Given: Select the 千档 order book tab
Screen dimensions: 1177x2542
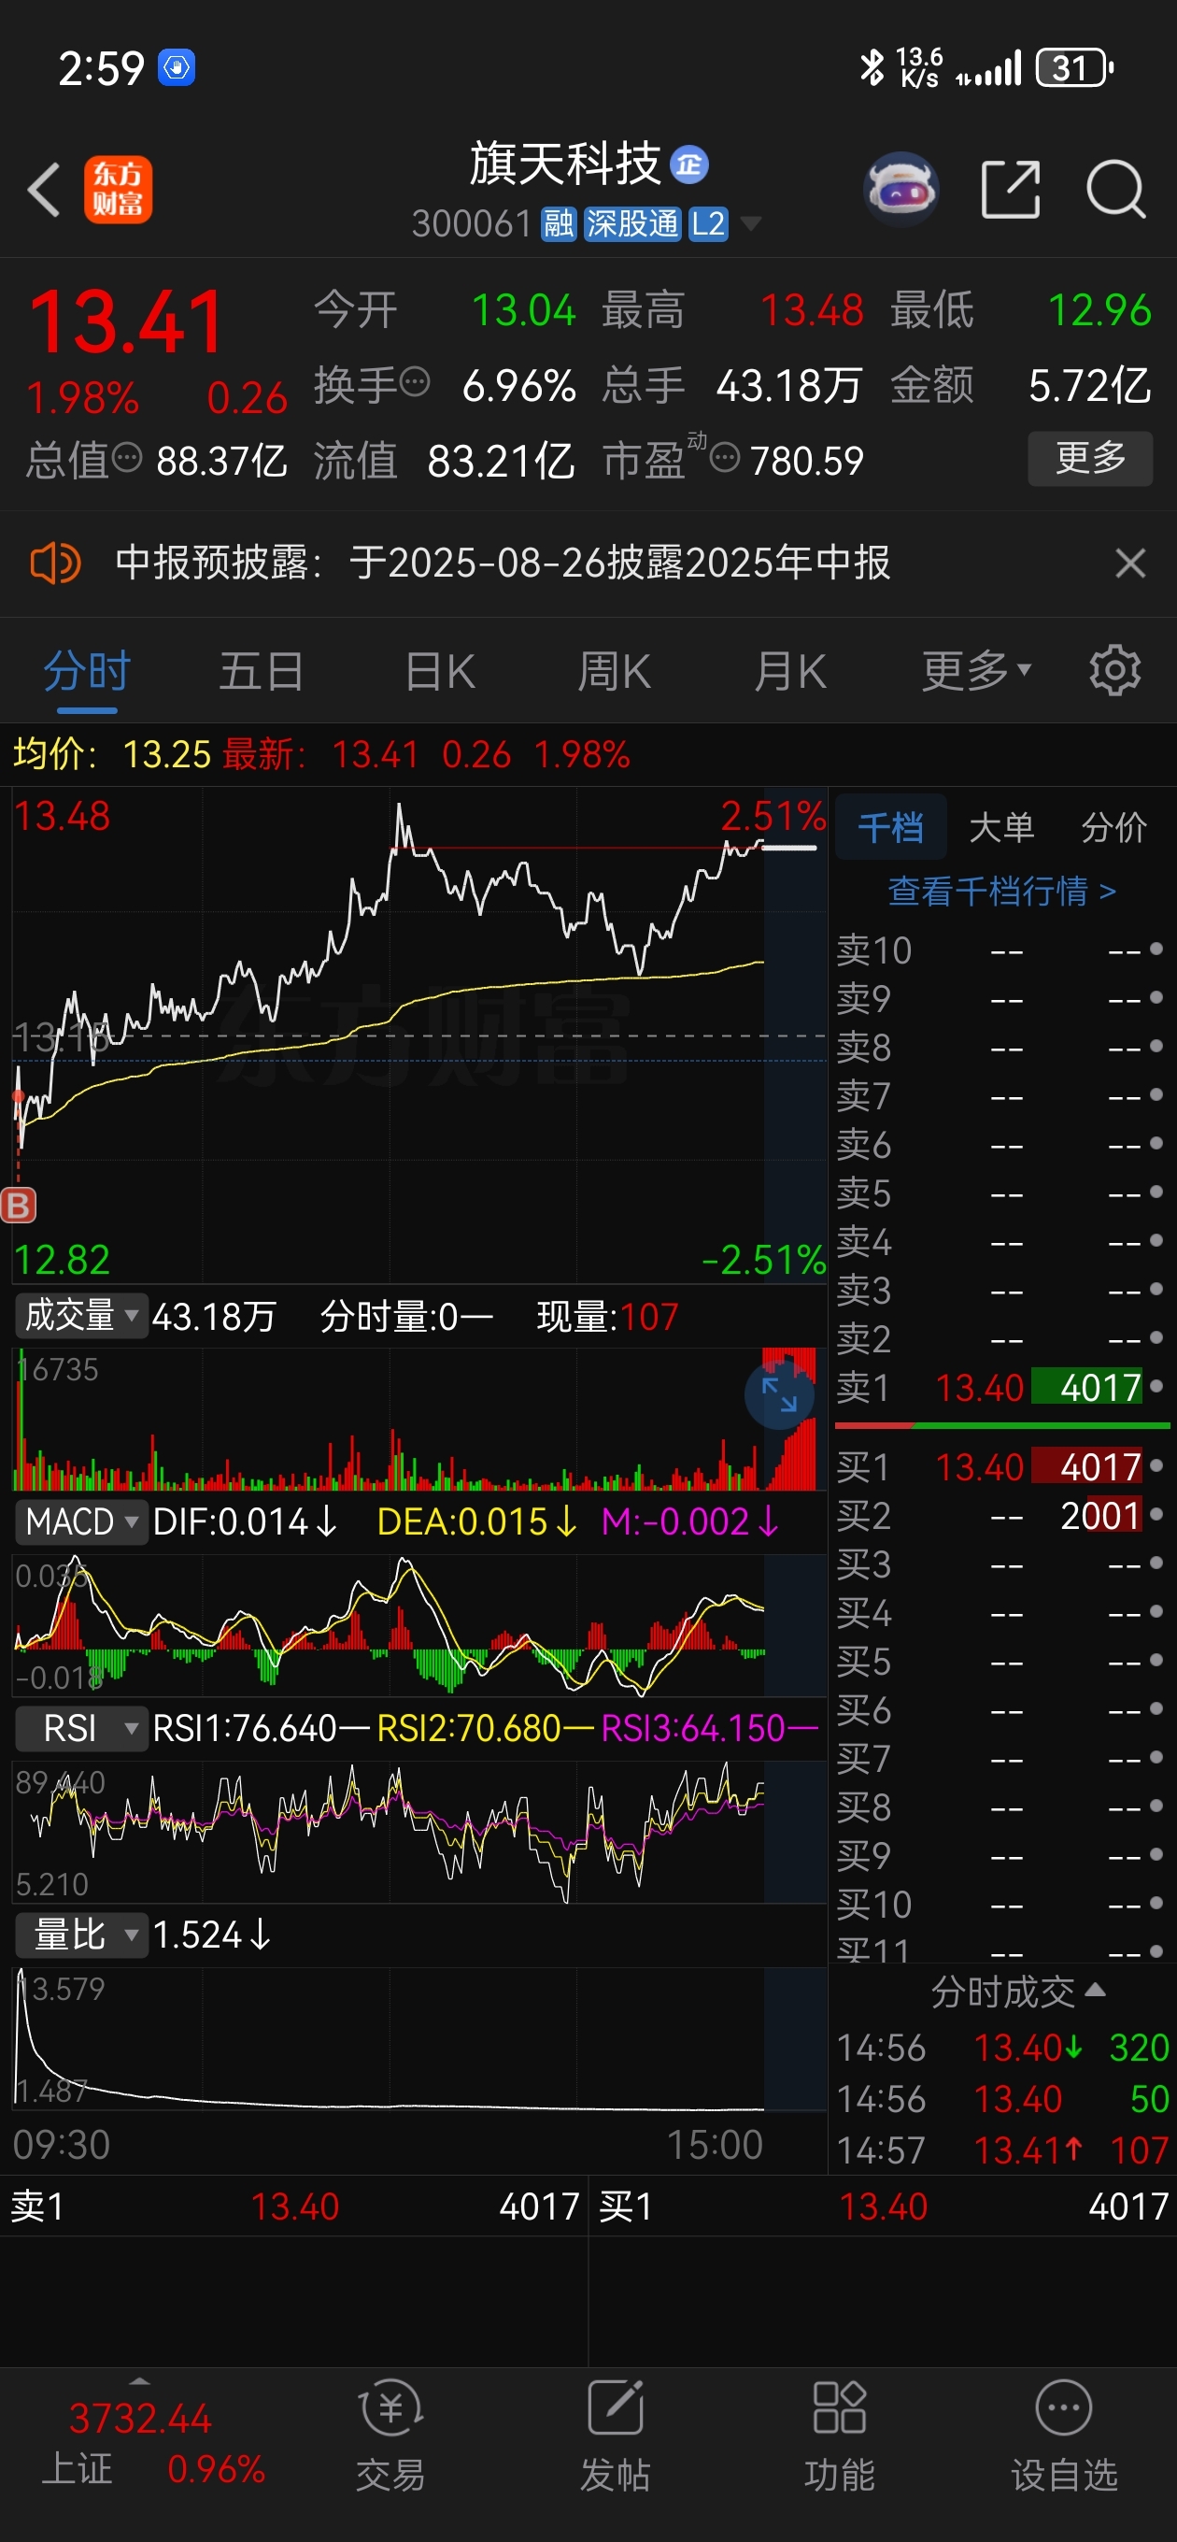Looking at the screenshot, I should coord(891,827).
